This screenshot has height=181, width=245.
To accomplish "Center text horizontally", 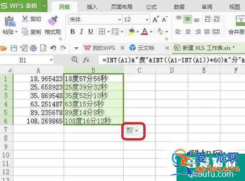I will tap(188, 32).
